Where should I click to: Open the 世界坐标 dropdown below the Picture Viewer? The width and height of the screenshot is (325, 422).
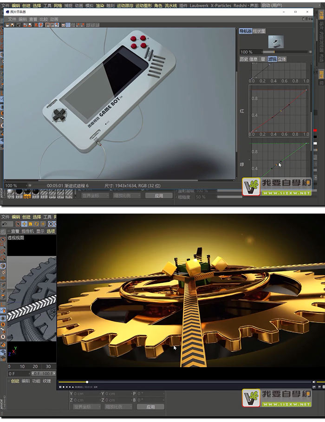tap(95, 195)
